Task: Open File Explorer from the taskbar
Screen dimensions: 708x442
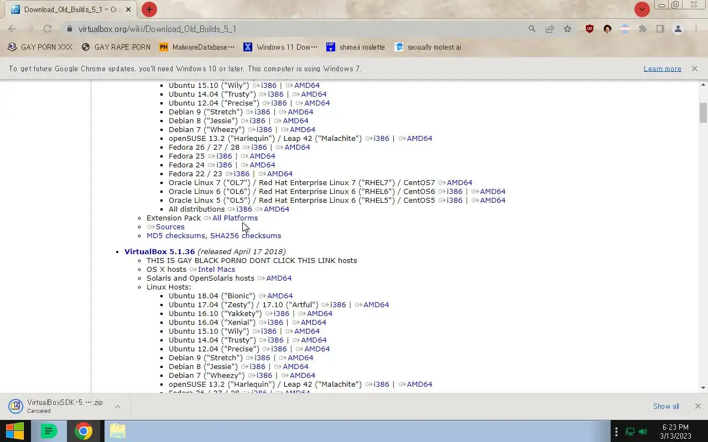Action: pyautogui.click(x=117, y=431)
